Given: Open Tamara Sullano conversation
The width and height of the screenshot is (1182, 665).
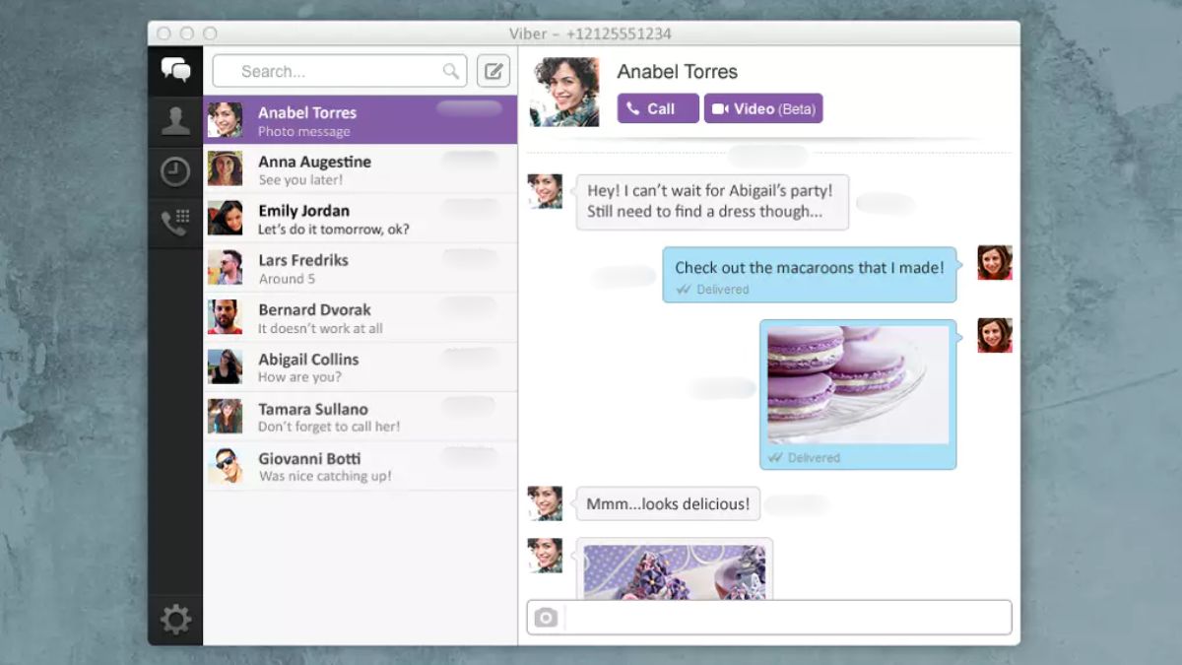Looking at the screenshot, I should click(x=360, y=417).
